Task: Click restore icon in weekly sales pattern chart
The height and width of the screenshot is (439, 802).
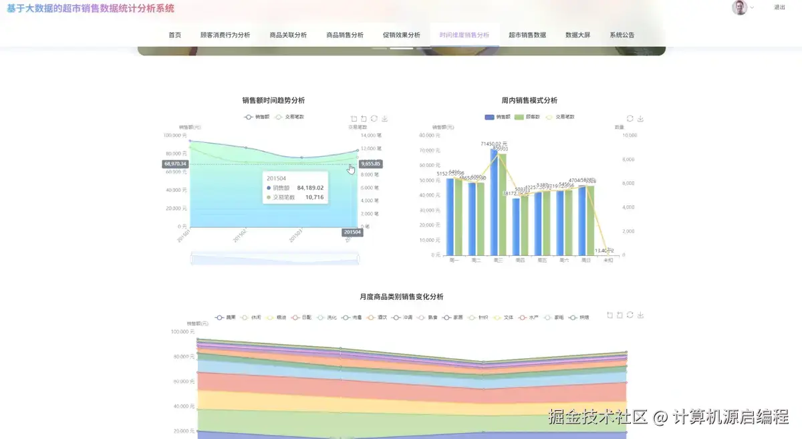Action: (630, 118)
